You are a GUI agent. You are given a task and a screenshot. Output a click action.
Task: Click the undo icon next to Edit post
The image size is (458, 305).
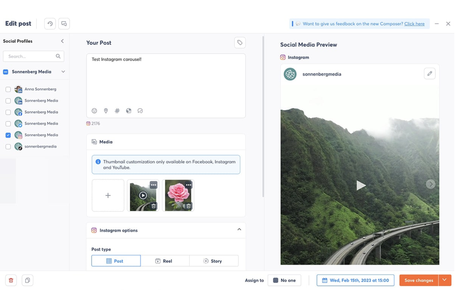coord(50,23)
